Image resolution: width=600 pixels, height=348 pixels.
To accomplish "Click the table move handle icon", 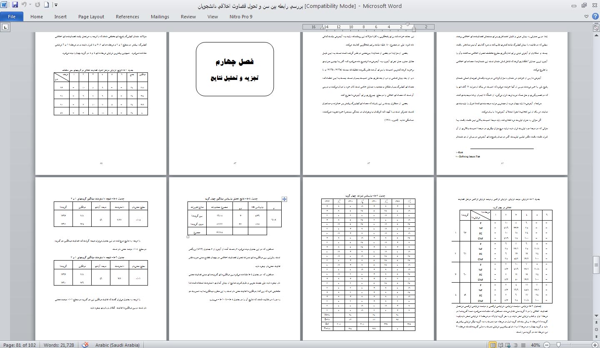I will coord(285,199).
